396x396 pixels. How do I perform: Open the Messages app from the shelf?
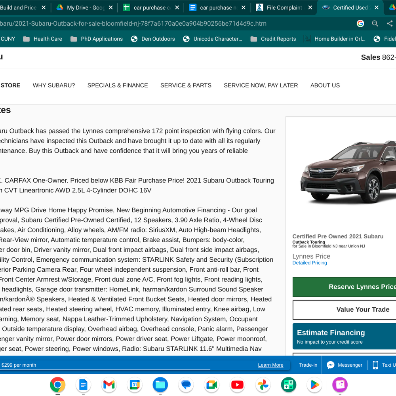(186, 385)
